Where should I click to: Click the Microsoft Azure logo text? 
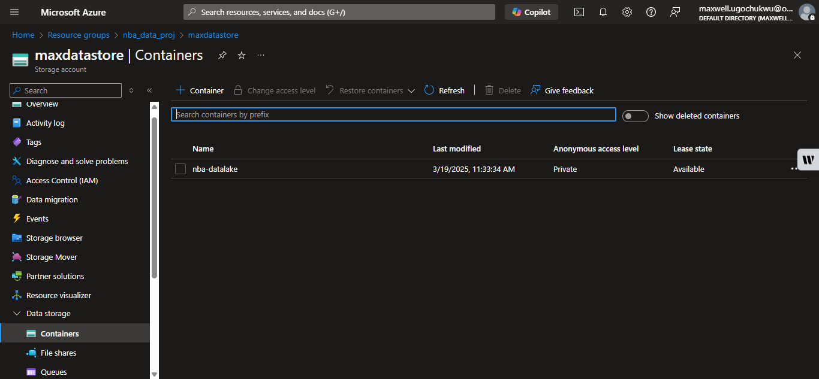[x=73, y=12]
